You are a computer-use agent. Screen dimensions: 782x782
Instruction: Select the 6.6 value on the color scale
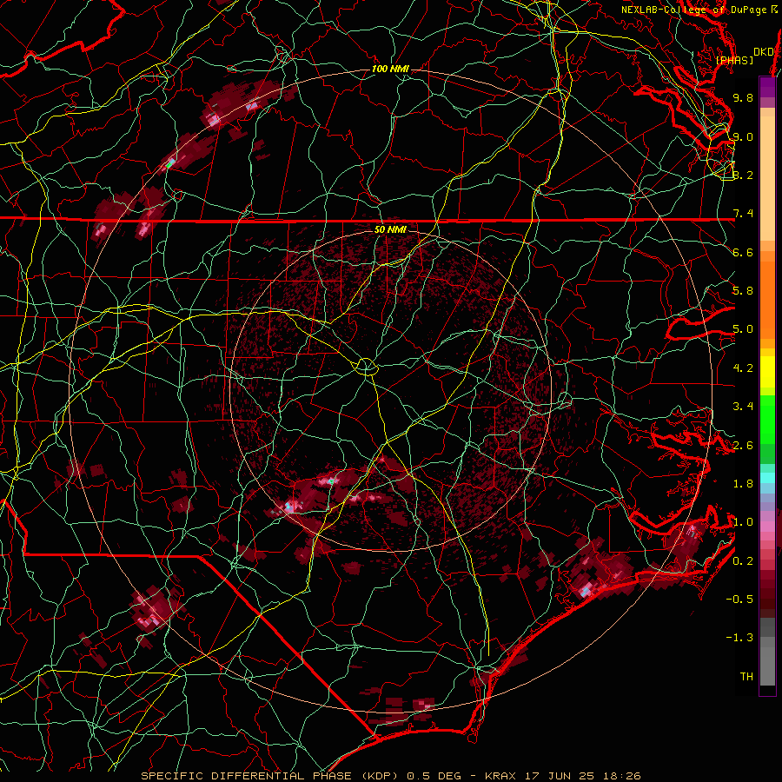(743, 252)
